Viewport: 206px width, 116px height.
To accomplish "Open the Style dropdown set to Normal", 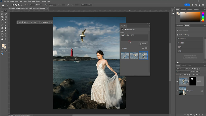I will click(53, 5).
